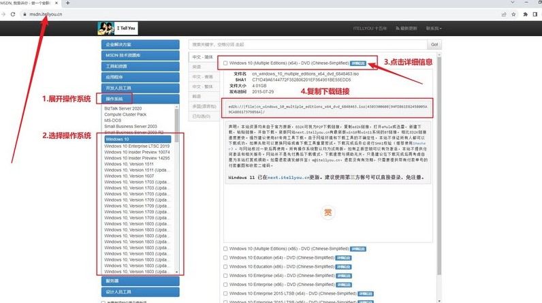The height and width of the screenshot is (303, 542).
Task: Click the orange 赏 reward icon
Action: point(328,213)
